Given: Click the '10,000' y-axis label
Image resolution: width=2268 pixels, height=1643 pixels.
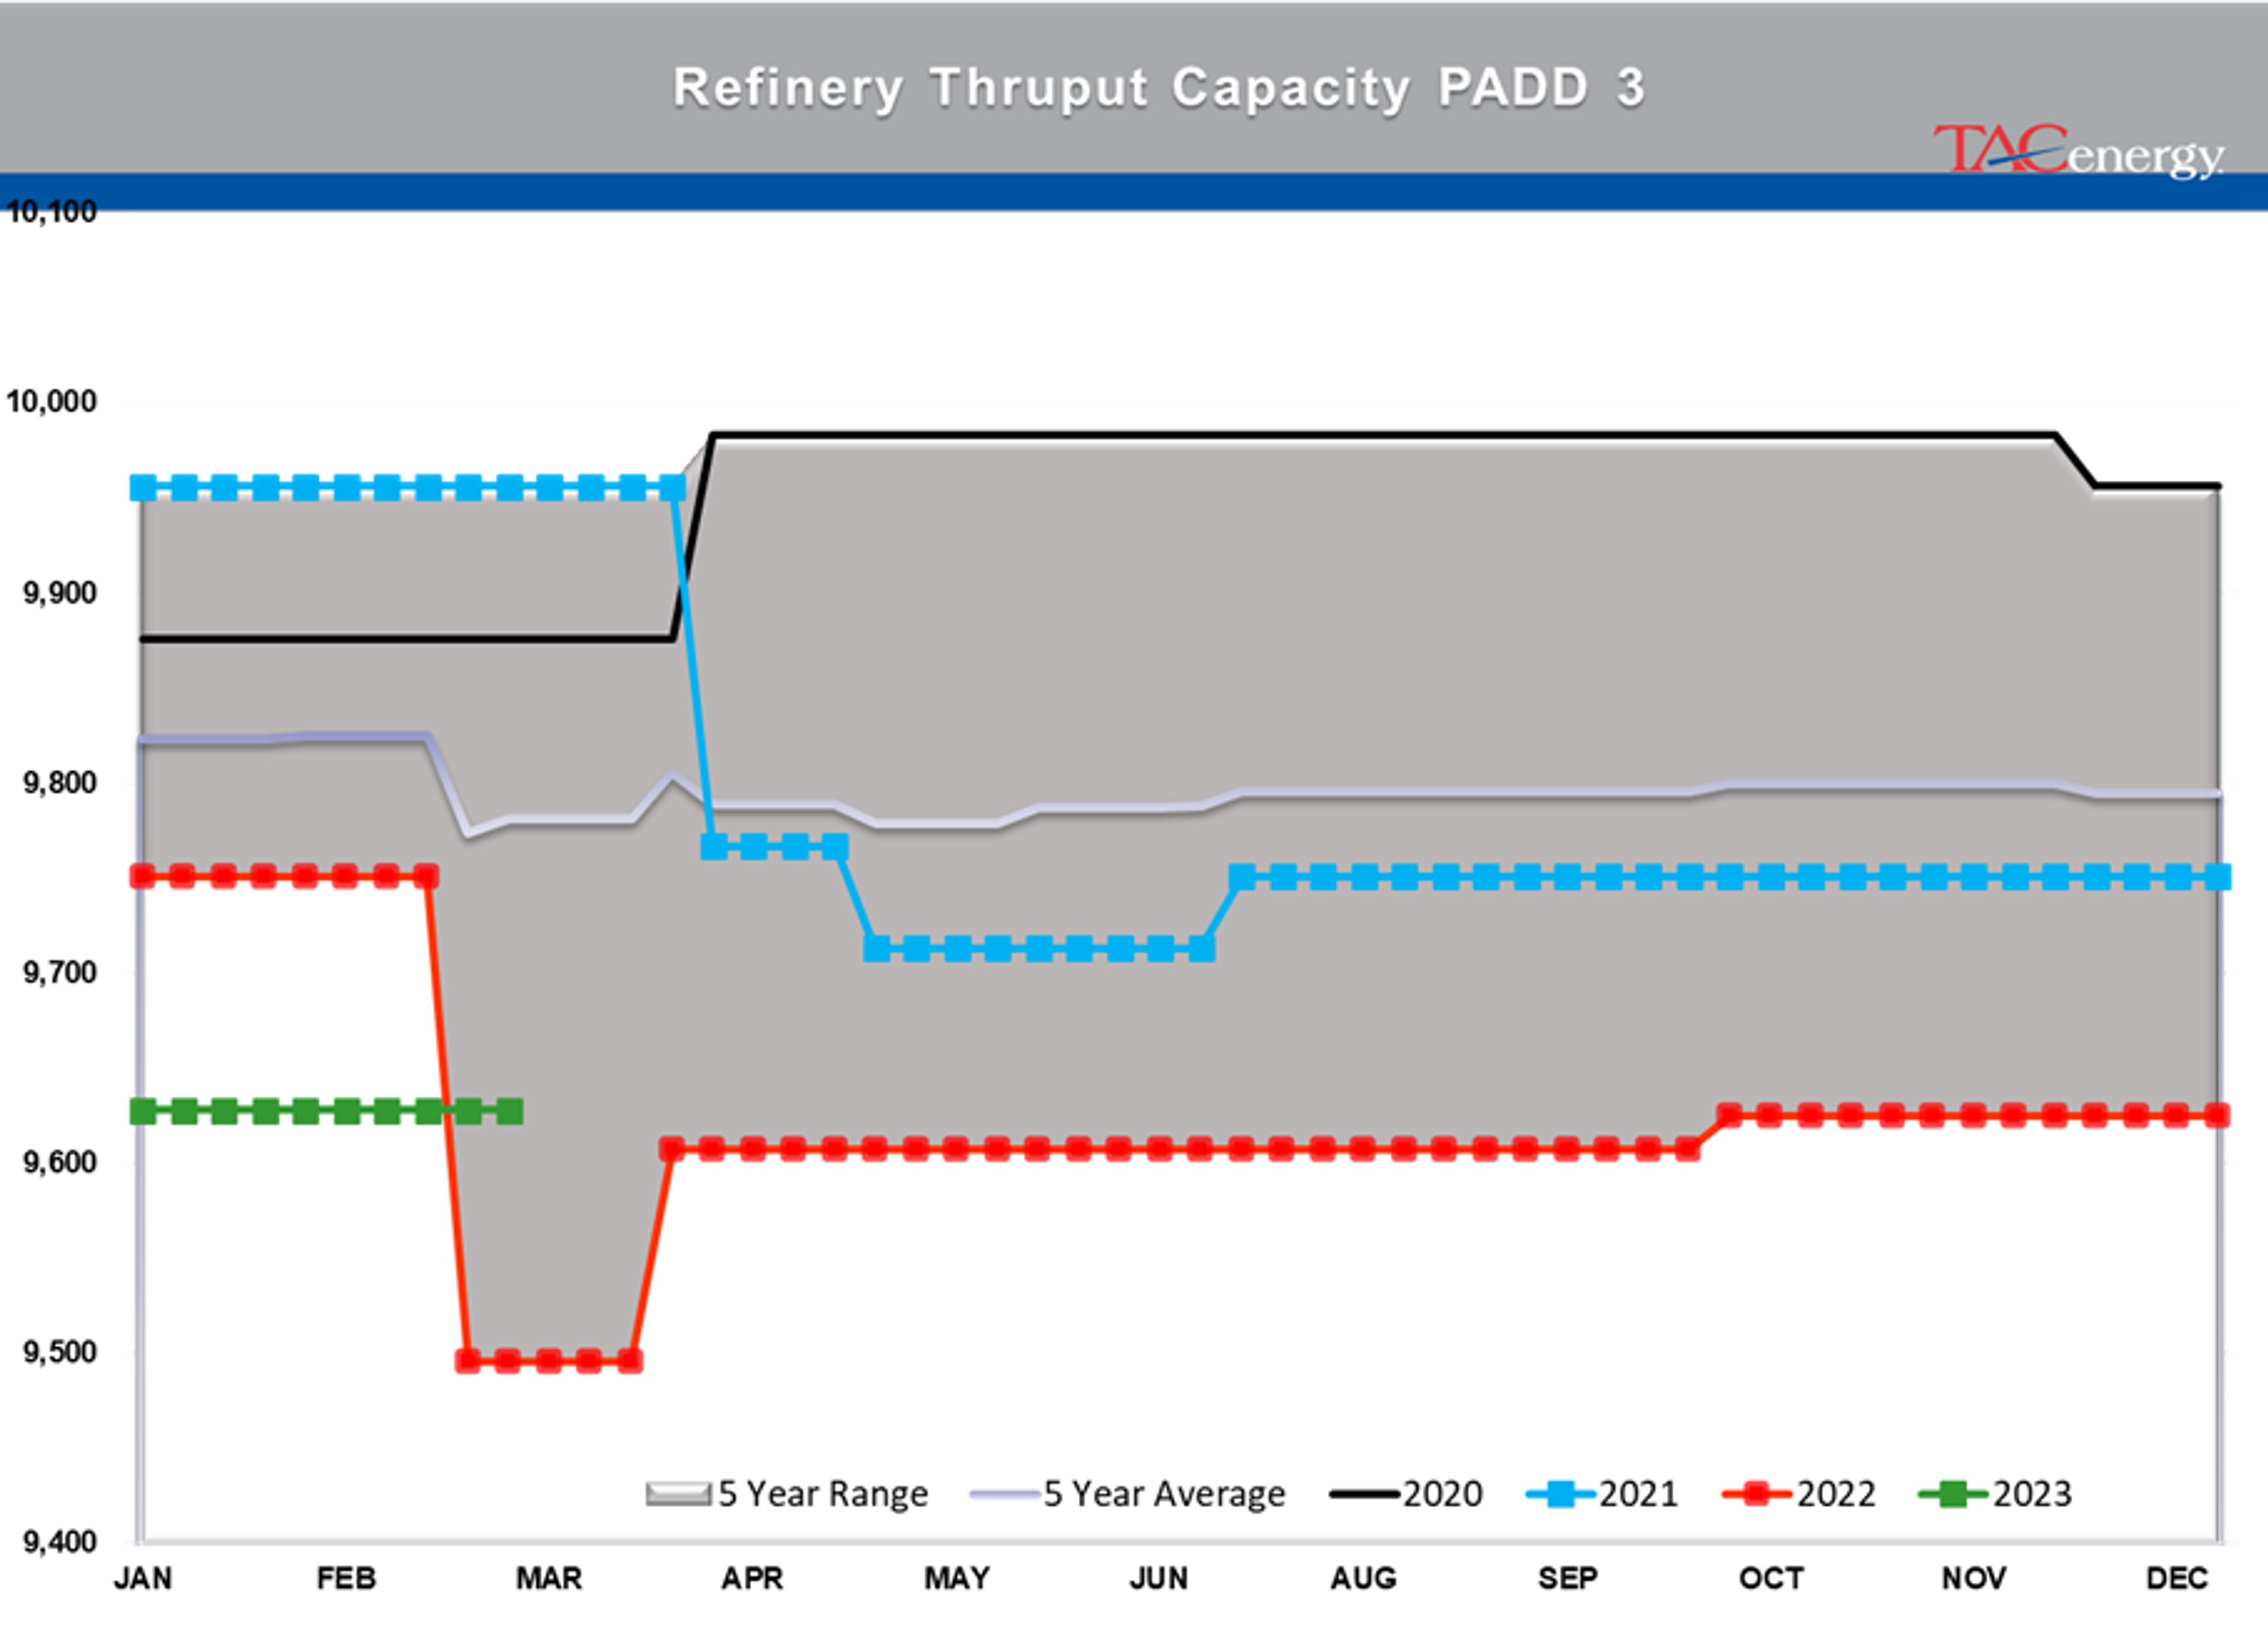Looking at the screenshot, I should click(52, 402).
